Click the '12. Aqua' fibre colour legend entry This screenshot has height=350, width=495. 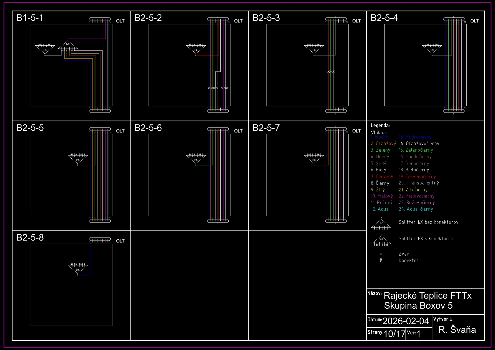tap(380, 209)
